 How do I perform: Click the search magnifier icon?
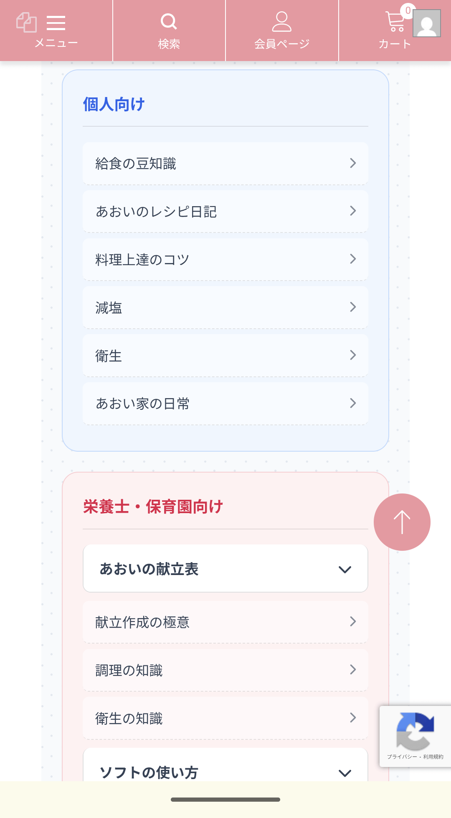[x=169, y=20]
